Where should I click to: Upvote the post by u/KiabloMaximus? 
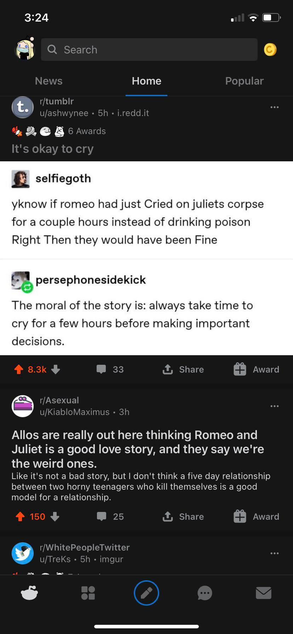[18, 517]
